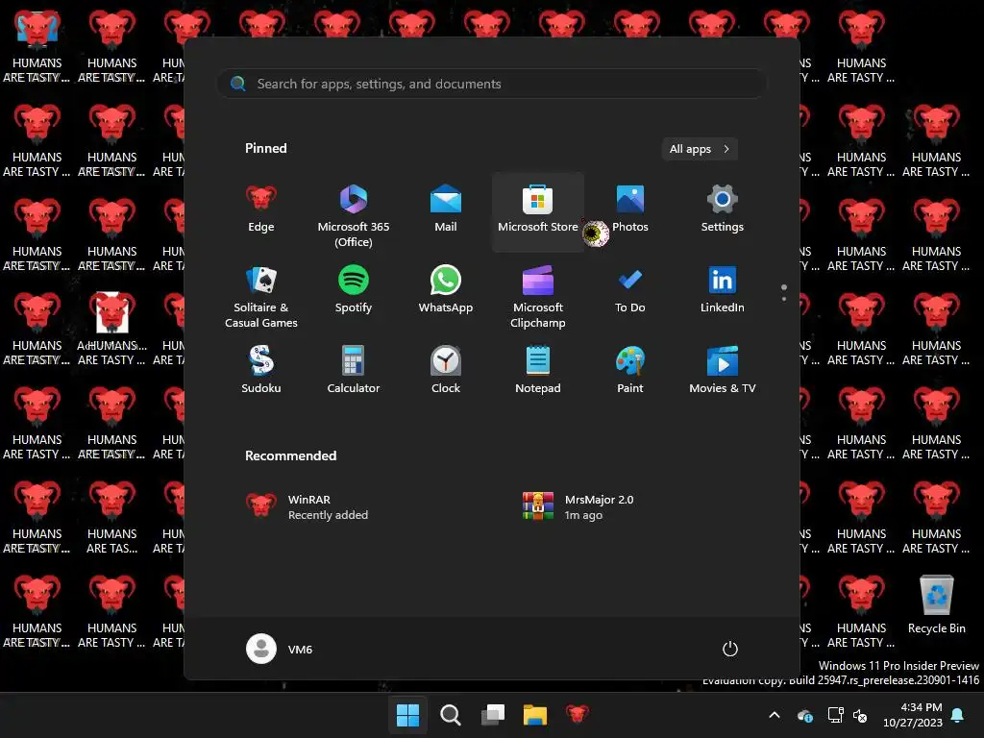
Task: Go to next pinned apps page
Action: 784,298
